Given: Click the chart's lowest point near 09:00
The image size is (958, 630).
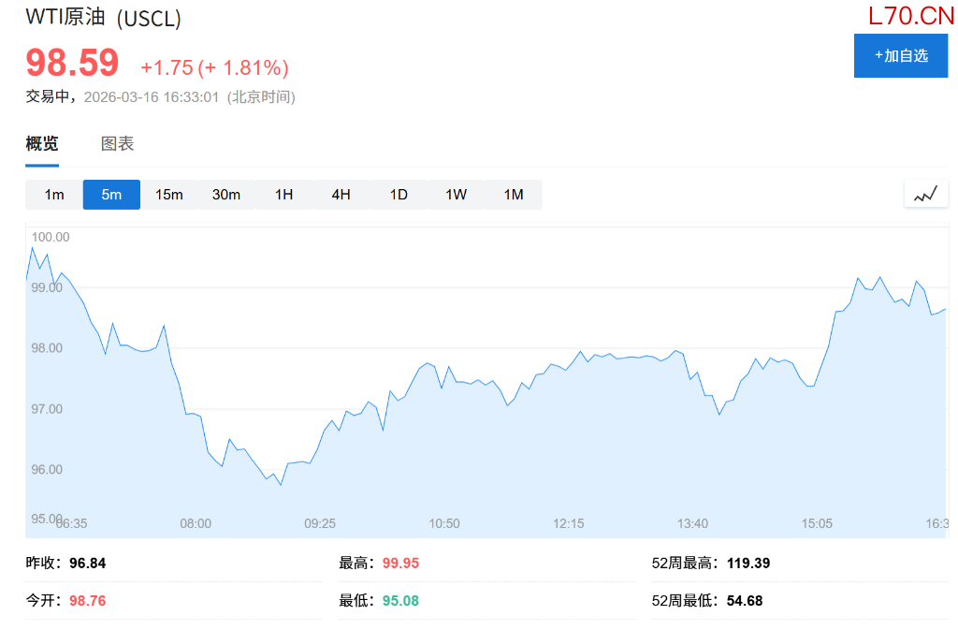Looking at the screenshot, I should pos(280,484).
